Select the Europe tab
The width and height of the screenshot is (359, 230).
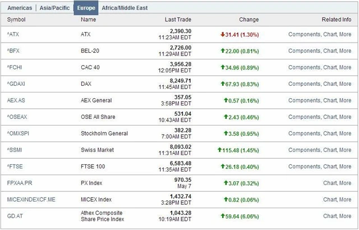coord(85,8)
